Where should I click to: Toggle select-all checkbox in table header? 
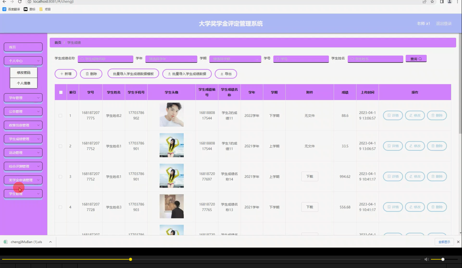pos(61,92)
